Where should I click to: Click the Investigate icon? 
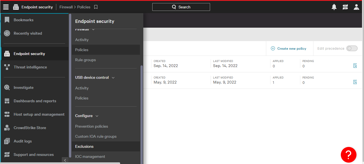[x=7, y=87]
